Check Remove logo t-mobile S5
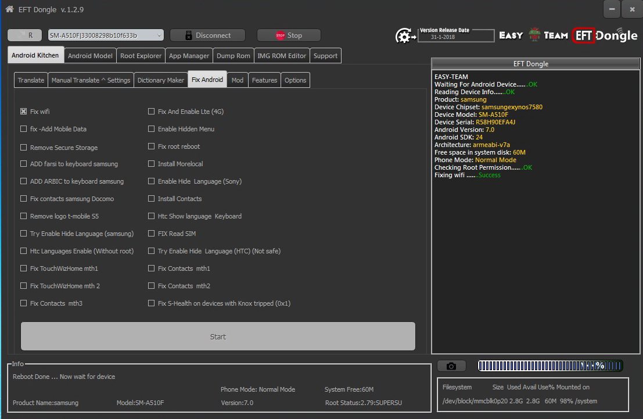Screen dimensions: 643x419 (x=23, y=216)
